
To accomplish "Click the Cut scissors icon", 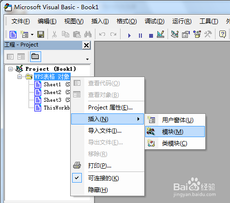I will click(54, 34).
